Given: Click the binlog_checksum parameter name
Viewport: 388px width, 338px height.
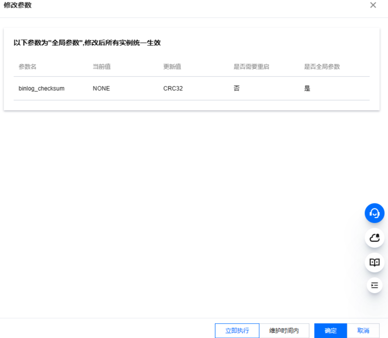Looking at the screenshot, I should (41, 89).
